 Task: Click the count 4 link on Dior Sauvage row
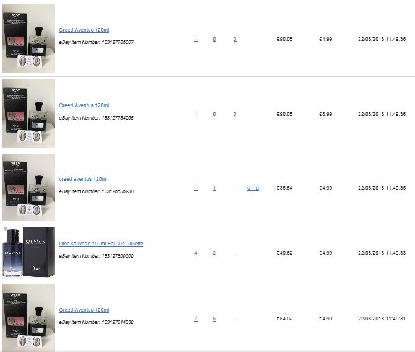click(196, 253)
